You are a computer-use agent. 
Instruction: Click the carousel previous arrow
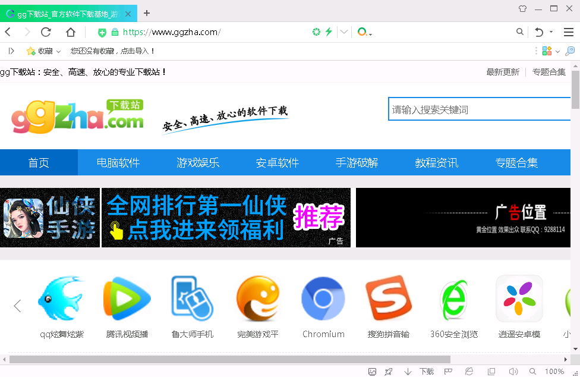(17, 306)
